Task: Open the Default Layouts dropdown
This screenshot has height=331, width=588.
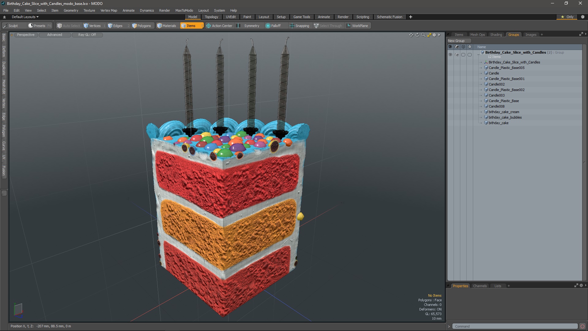Action: 25,17
